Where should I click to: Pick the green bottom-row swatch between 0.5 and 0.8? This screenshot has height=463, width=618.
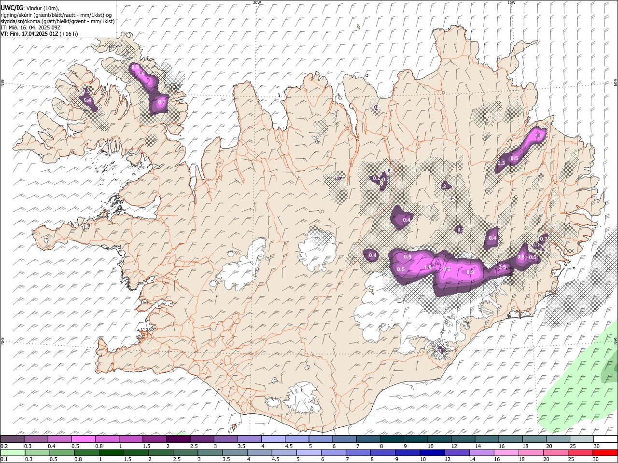[x=62, y=452]
